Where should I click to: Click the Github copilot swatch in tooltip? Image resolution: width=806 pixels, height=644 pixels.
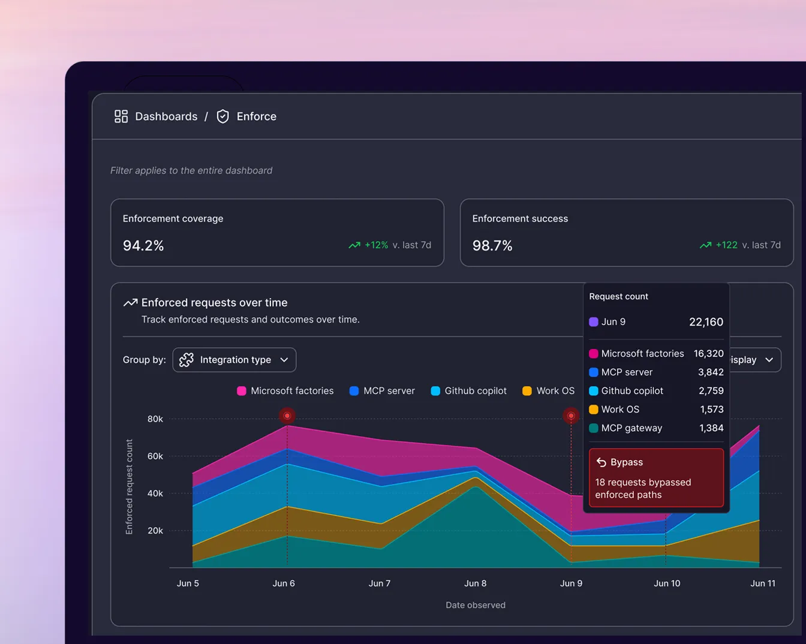click(x=594, y=391)
